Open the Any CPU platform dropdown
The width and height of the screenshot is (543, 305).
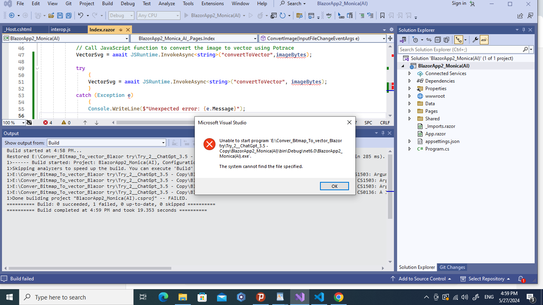(159, 15)
